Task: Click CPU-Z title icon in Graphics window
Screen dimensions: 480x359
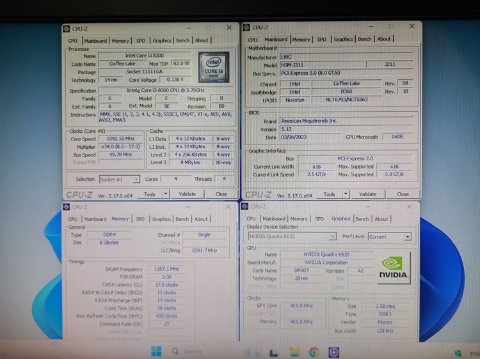Action: (x=244, y=206)
